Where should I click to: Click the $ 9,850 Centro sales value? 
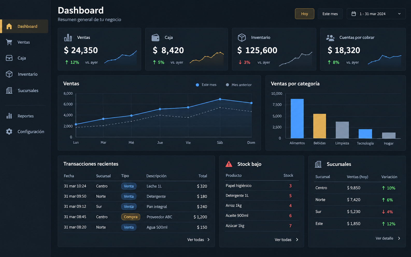point(354,188)
